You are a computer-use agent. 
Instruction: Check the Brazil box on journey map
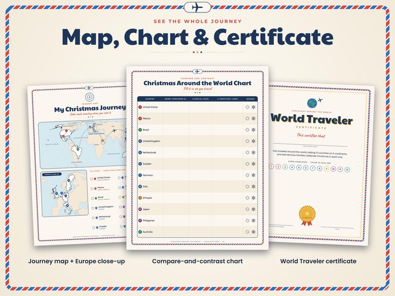tap(93, 199)
